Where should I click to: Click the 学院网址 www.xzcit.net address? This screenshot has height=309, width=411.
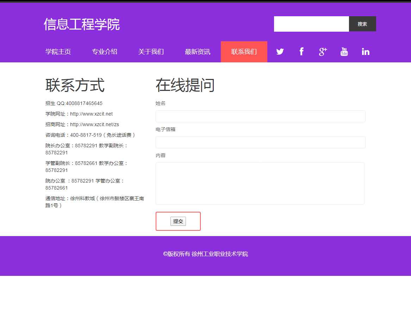pos(91,114)
